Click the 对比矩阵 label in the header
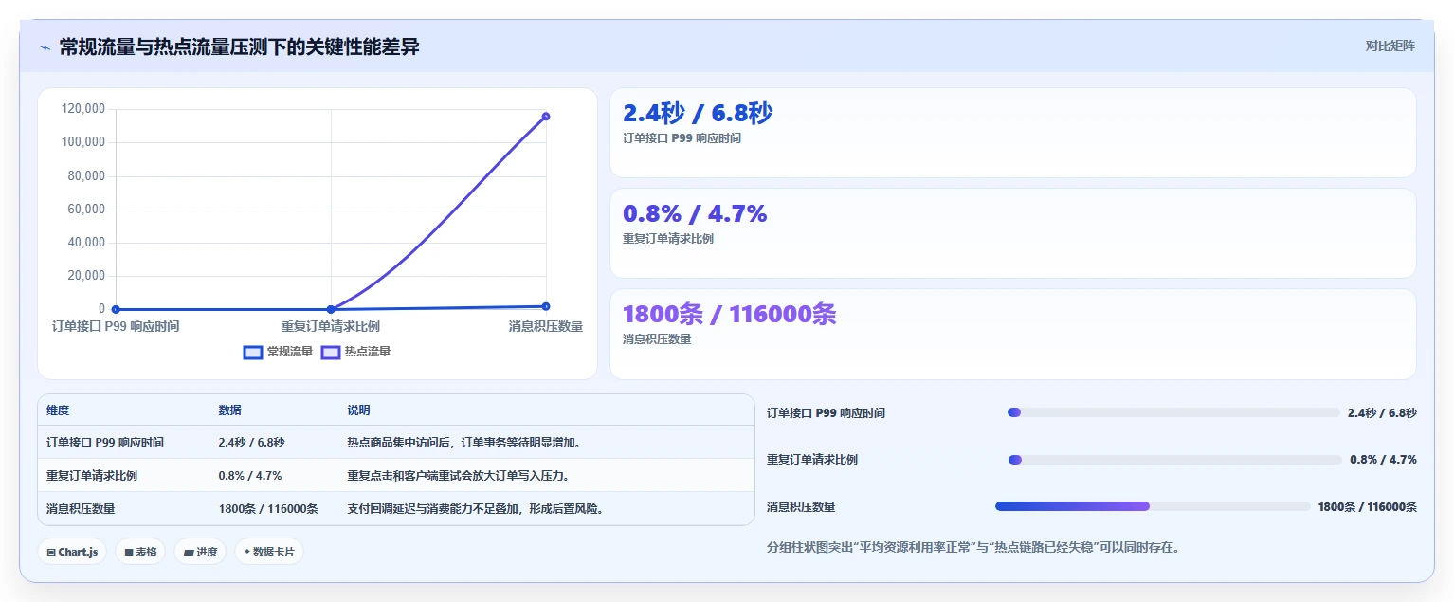Image resolution: width=1454 pixels, height=602 pixels. [x=1390, y=46]
